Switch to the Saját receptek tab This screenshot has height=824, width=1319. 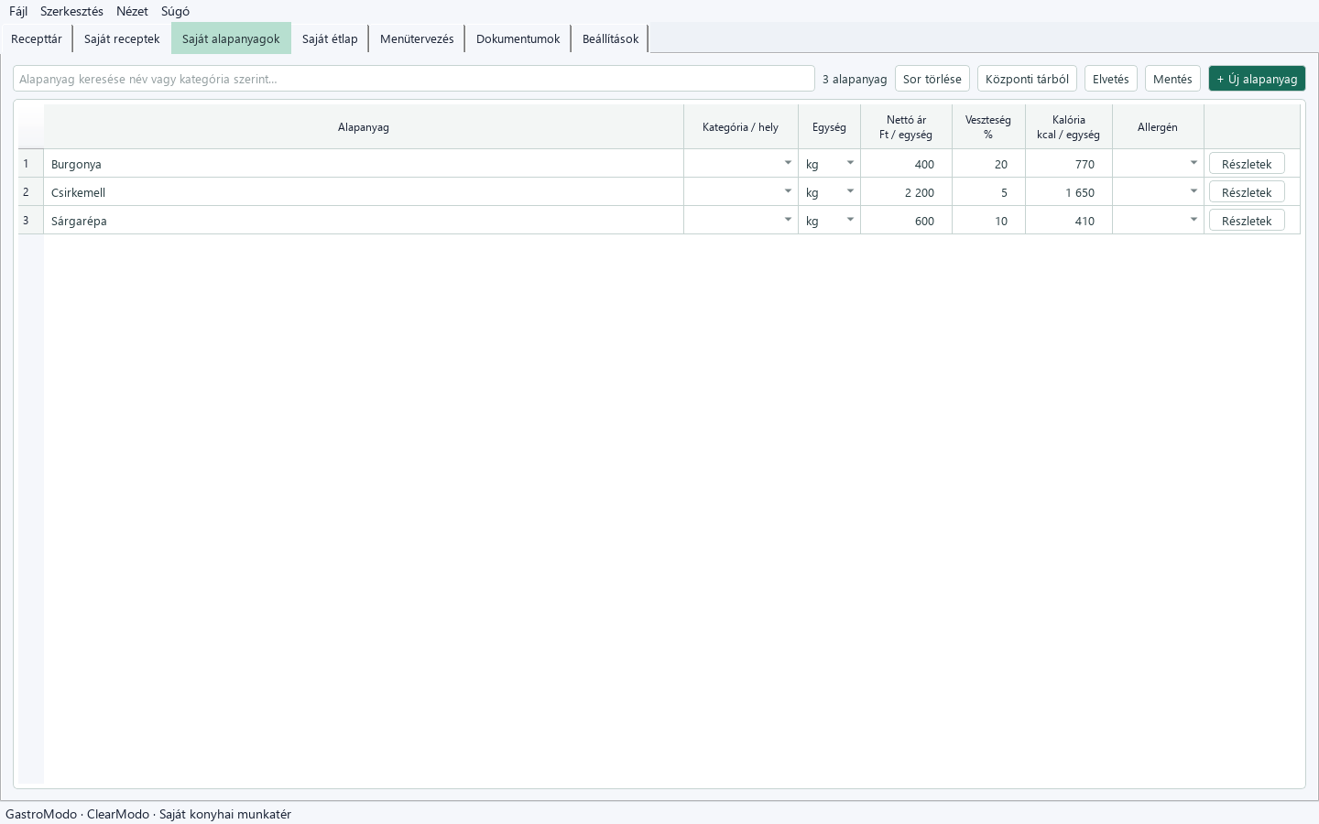pos(122,38)
